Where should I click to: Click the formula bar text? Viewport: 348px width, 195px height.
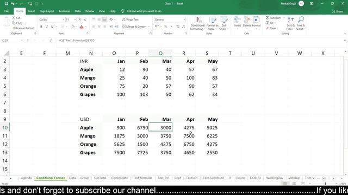(x=77, y=41)
